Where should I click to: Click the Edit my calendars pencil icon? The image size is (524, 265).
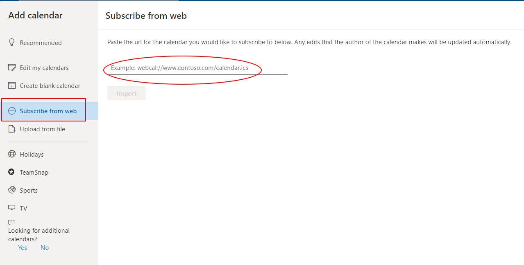tap(12, 67)
